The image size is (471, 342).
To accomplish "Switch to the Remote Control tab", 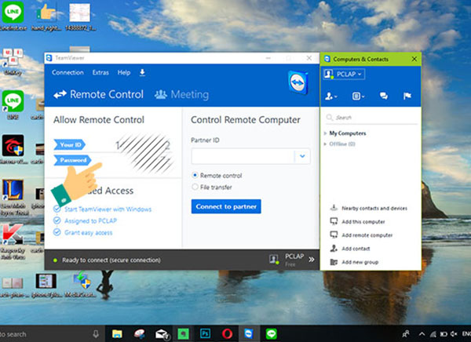I will 99,94.
